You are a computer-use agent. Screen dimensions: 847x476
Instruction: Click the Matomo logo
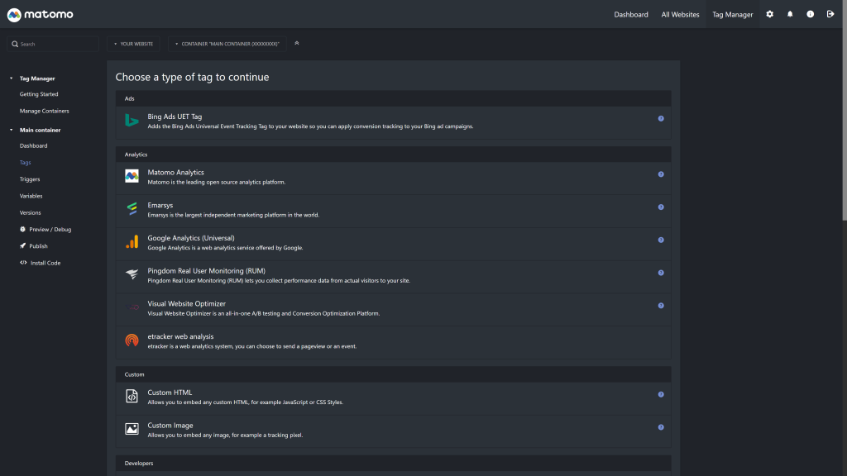pos(40,15)
